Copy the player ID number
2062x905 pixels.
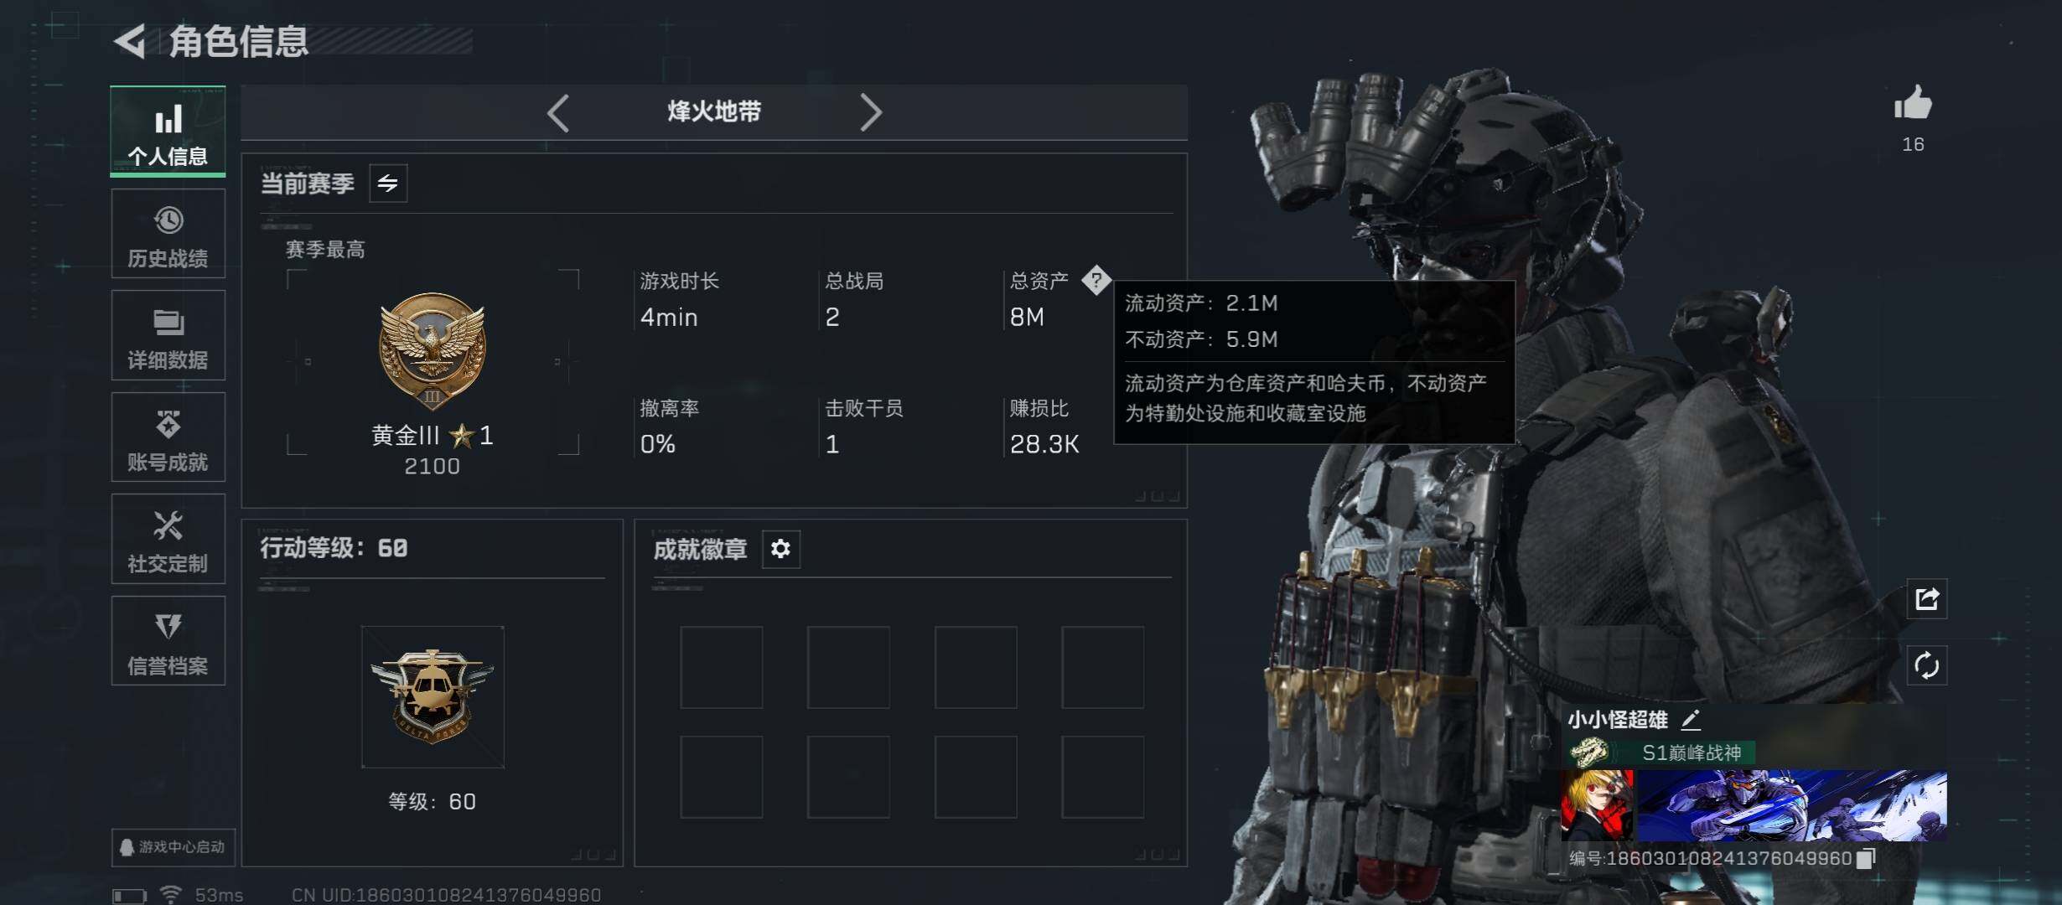(x=1866, y=859)
